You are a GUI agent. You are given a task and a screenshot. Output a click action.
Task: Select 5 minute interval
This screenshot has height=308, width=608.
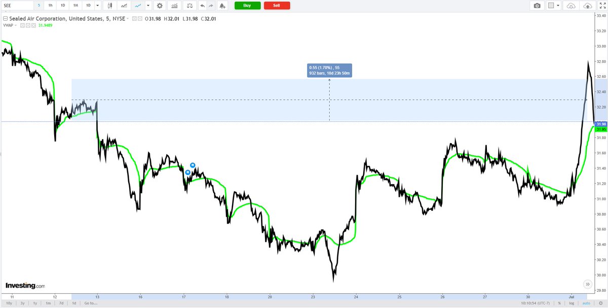pos(39,6)
